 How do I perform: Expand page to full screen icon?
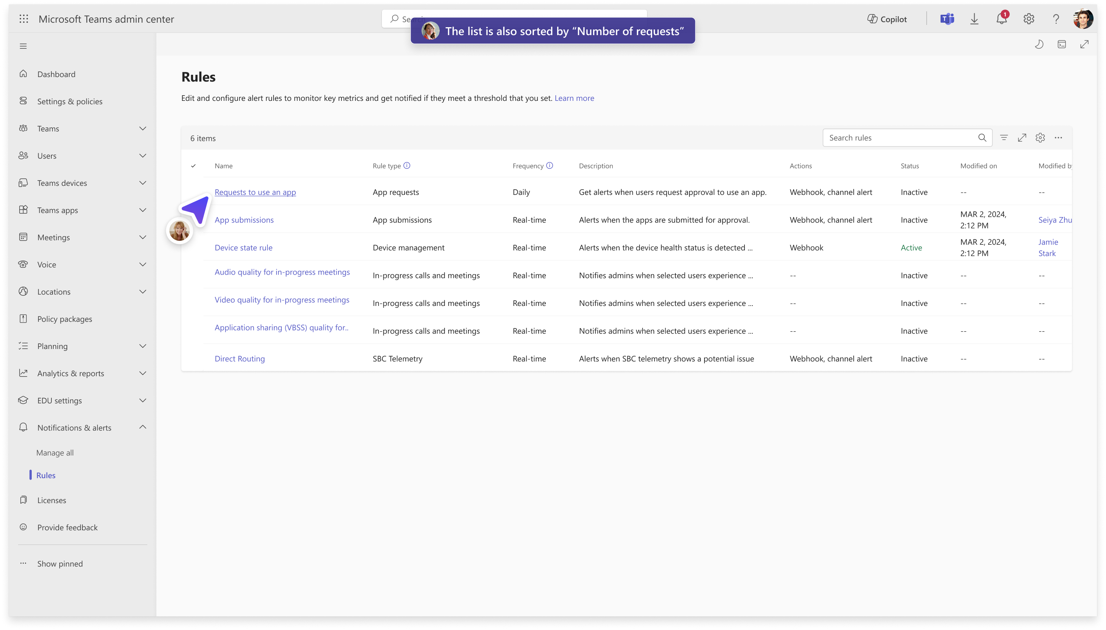1084,44
